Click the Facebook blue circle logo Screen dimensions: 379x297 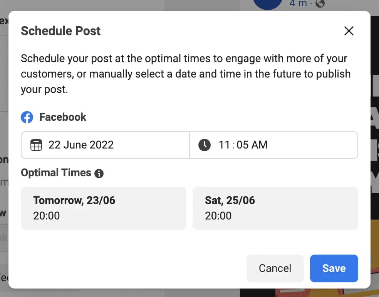click(27, 117)
